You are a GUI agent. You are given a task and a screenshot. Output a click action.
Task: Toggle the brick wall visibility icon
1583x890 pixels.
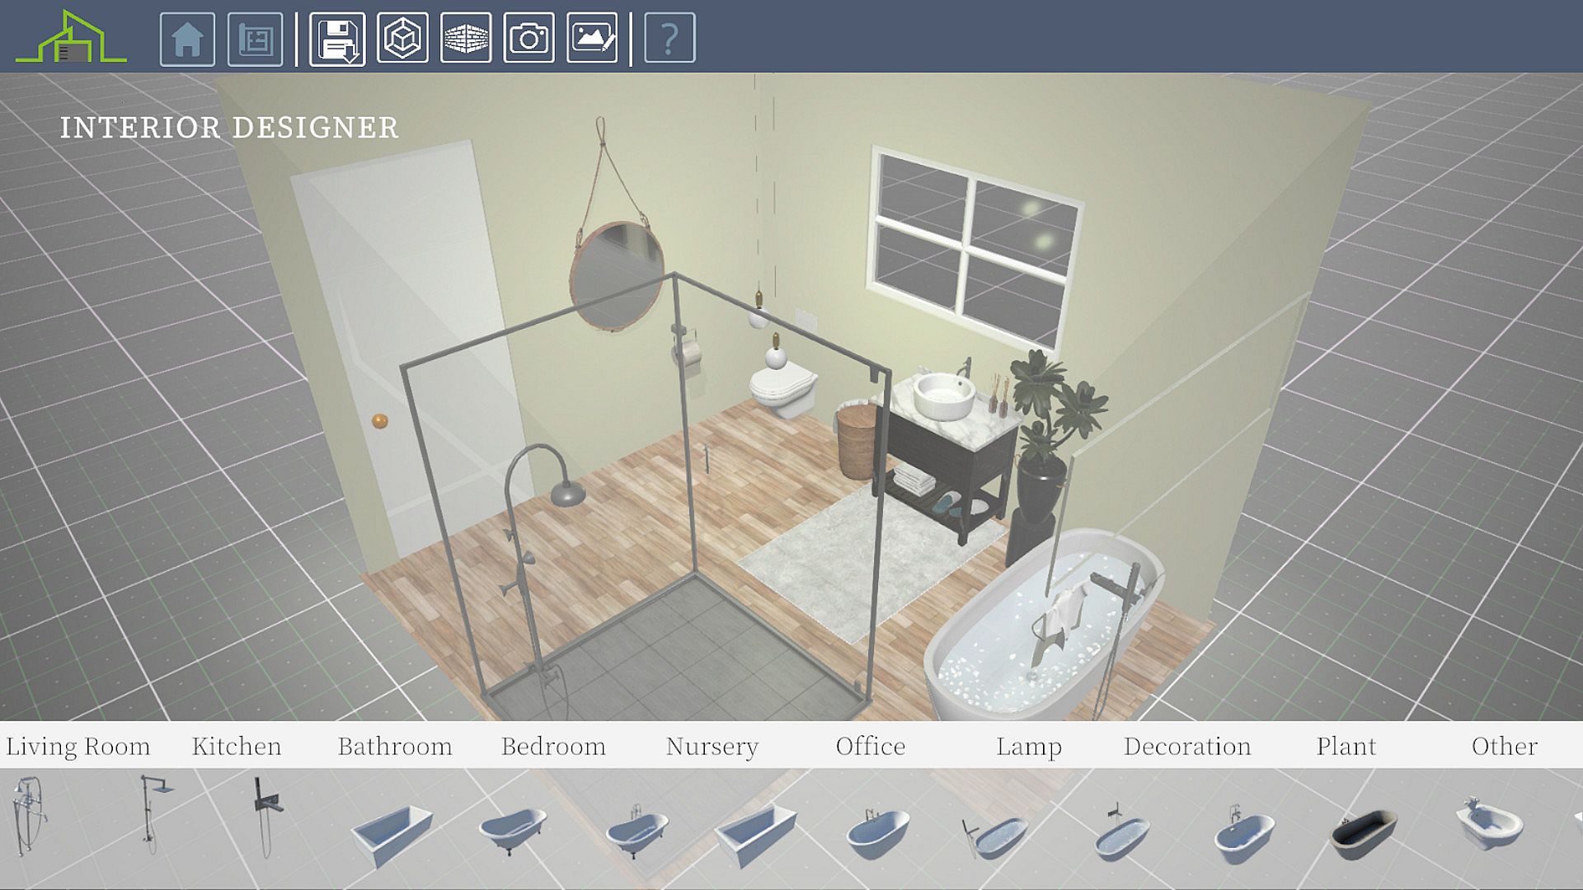tap(466, 39)
